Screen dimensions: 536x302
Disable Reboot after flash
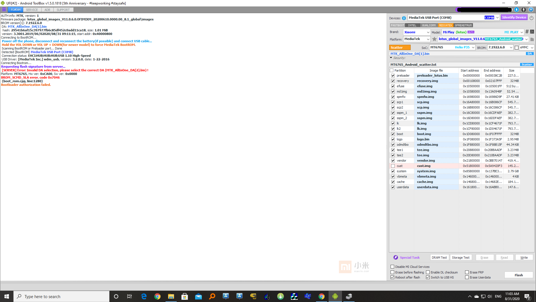tap(392, 277)
